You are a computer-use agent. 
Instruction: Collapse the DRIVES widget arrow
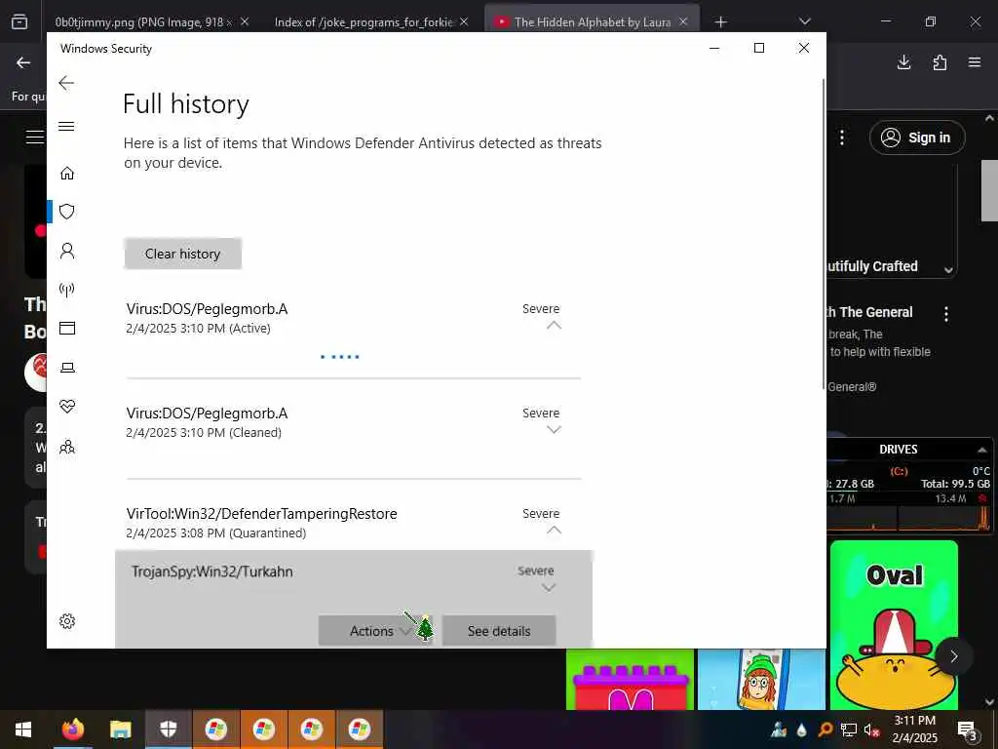(982, 450)
